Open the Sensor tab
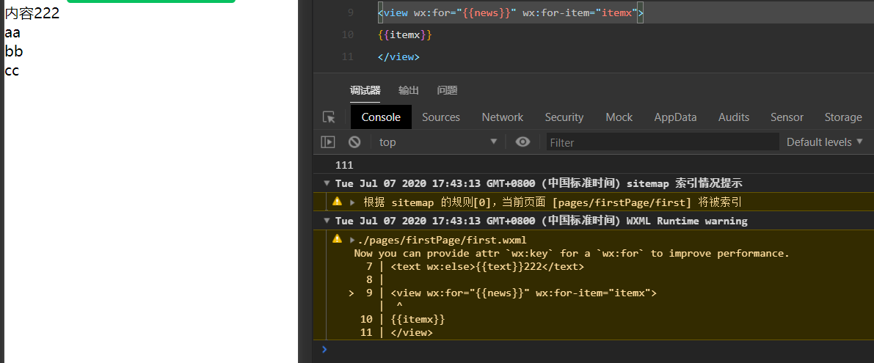 tap(787, 117)
